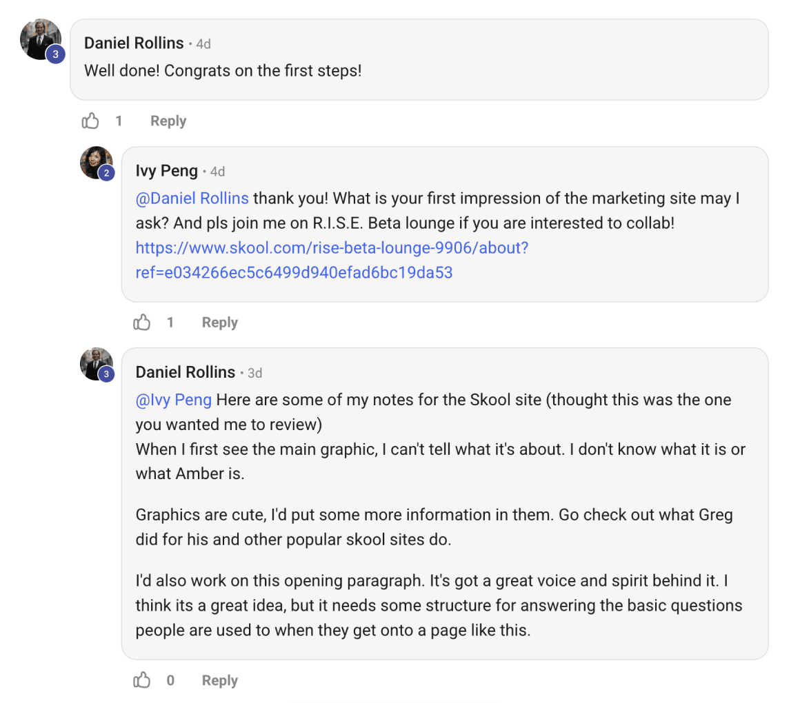Like Ivy Peng's reply comment
Viewport: 789px width, 703px height.
142,322
